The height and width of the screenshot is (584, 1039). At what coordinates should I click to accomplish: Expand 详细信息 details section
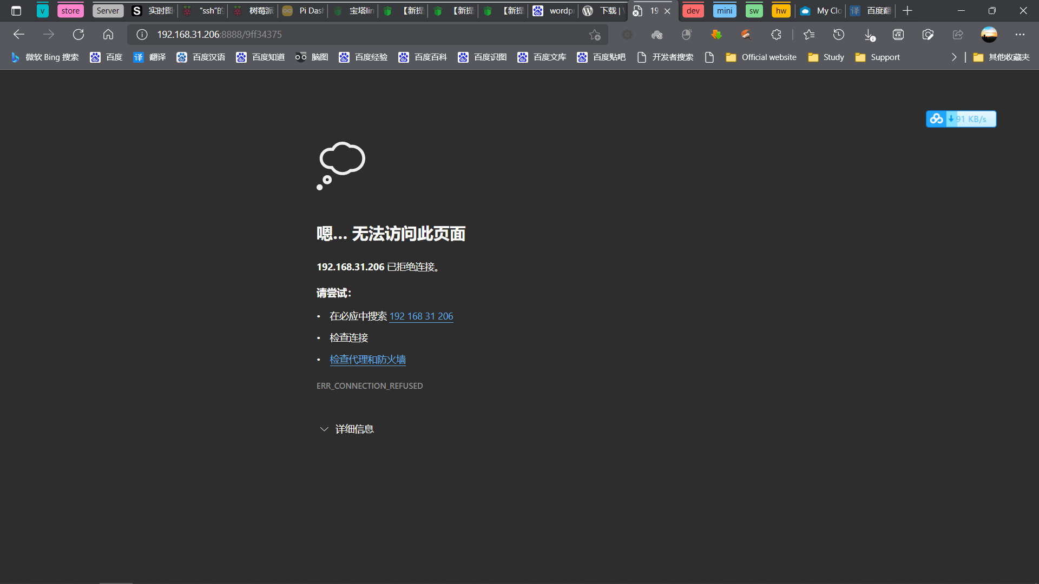click(x=346, y=429)
